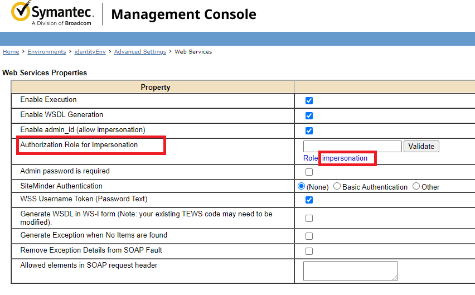Click the Authorization Role text field
The image size is (475, 295).
click(x=352, y=146)
